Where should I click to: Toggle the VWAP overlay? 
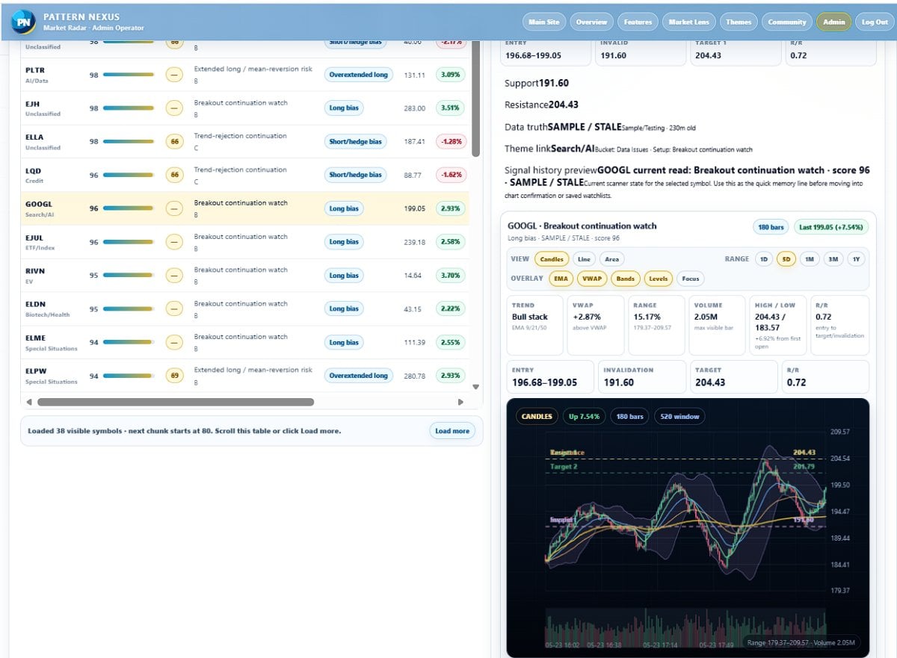(591, 279)
